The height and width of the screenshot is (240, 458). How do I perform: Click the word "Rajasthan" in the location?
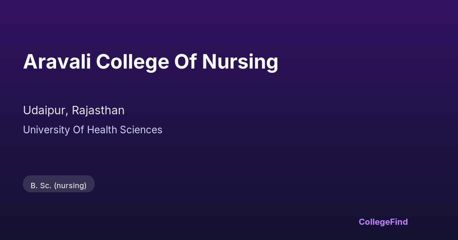click(x=98, y=110)
